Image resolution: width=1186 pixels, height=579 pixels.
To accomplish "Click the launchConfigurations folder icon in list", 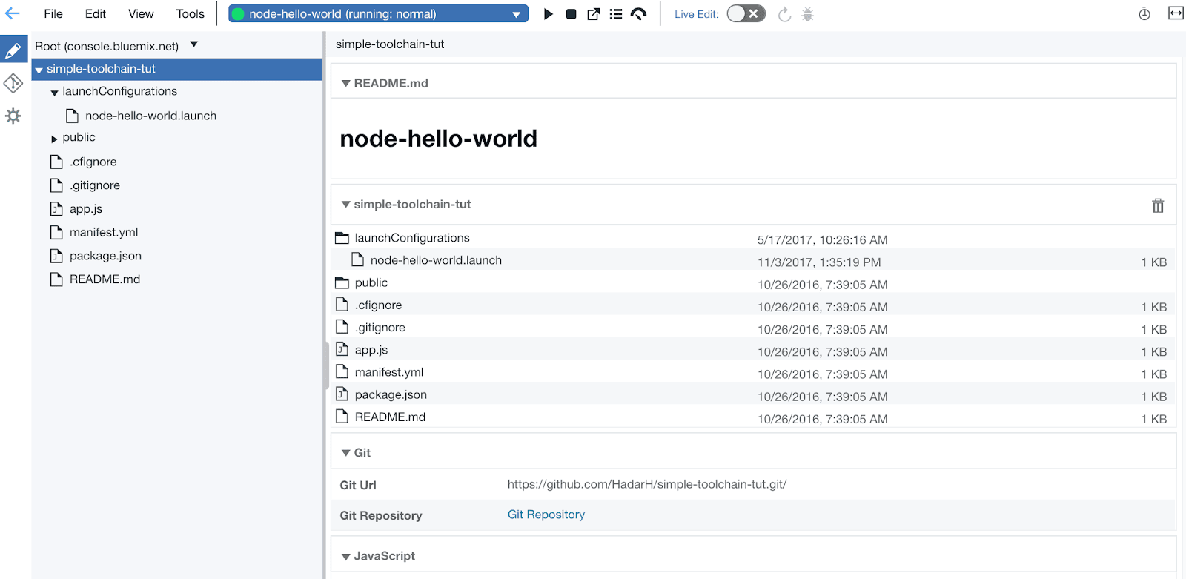I will [x=342, y=238].
